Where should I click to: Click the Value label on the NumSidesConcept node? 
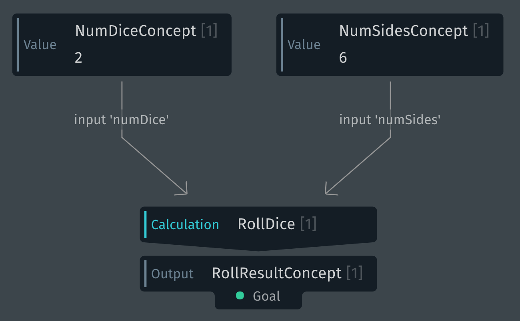(304, 45)
